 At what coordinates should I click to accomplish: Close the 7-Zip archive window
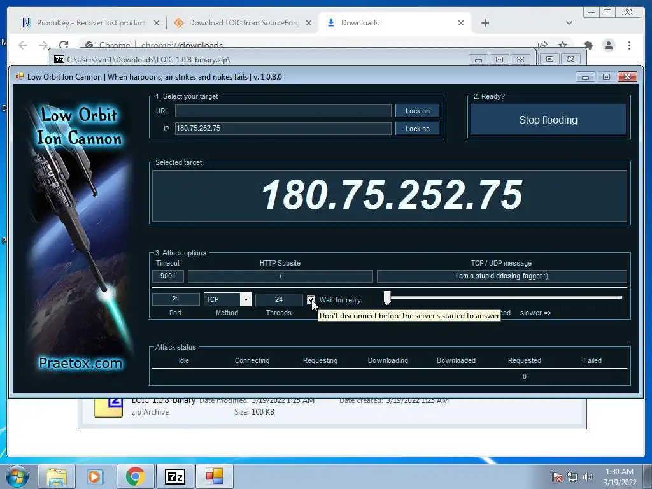(520, 60)
